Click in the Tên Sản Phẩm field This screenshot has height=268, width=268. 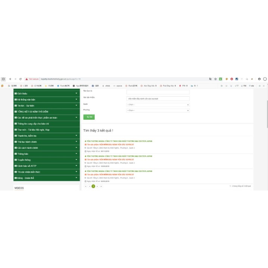click(x=158, y=99)
